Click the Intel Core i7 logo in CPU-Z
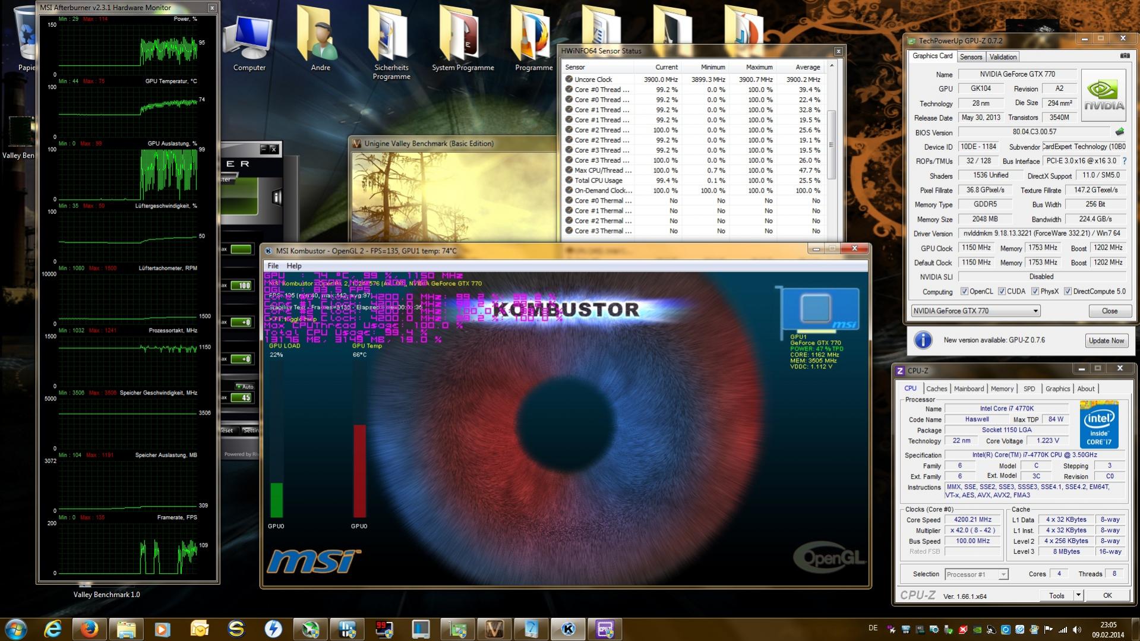Screen dimensions: 1140x641 [x=1099, y=424]
